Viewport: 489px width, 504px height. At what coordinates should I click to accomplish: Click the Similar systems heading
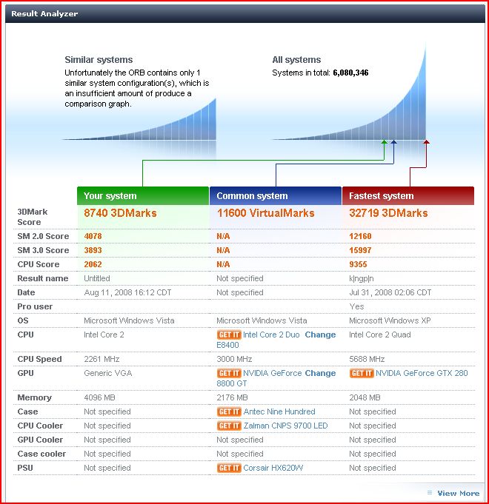(99, 60)
